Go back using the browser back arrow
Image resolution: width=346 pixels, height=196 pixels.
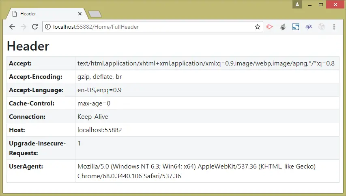tap(12, 27)
